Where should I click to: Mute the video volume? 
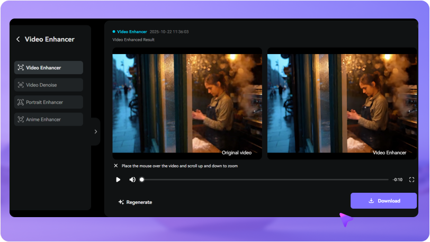(x=132, y=180)
